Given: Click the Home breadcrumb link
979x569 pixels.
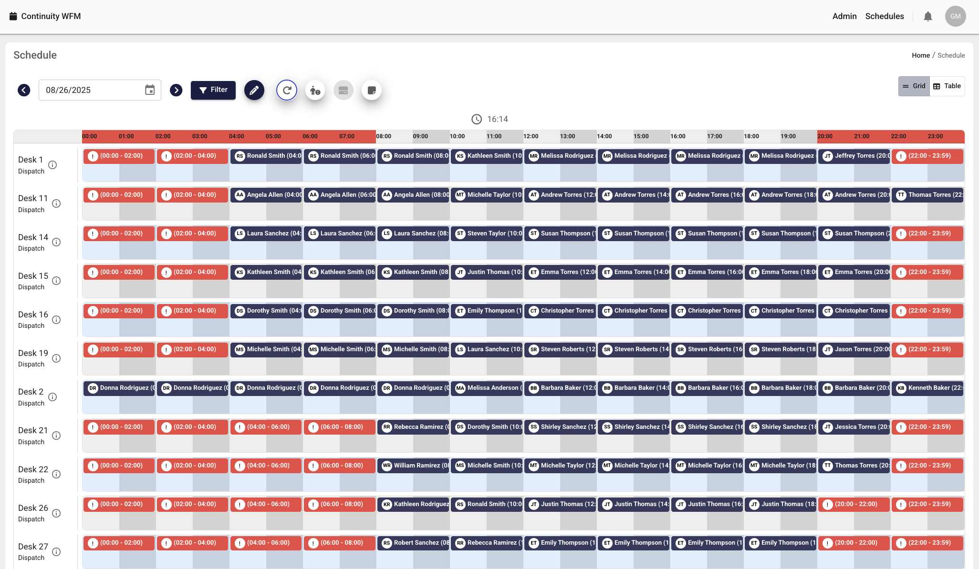Looking at the screenshot, I should tap(920, 55).
